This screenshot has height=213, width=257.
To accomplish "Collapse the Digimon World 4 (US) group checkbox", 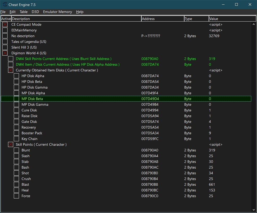I will pyautogui.click(x=5, y=53).
